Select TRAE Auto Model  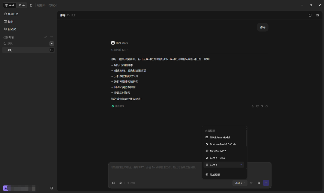point(224,138)
